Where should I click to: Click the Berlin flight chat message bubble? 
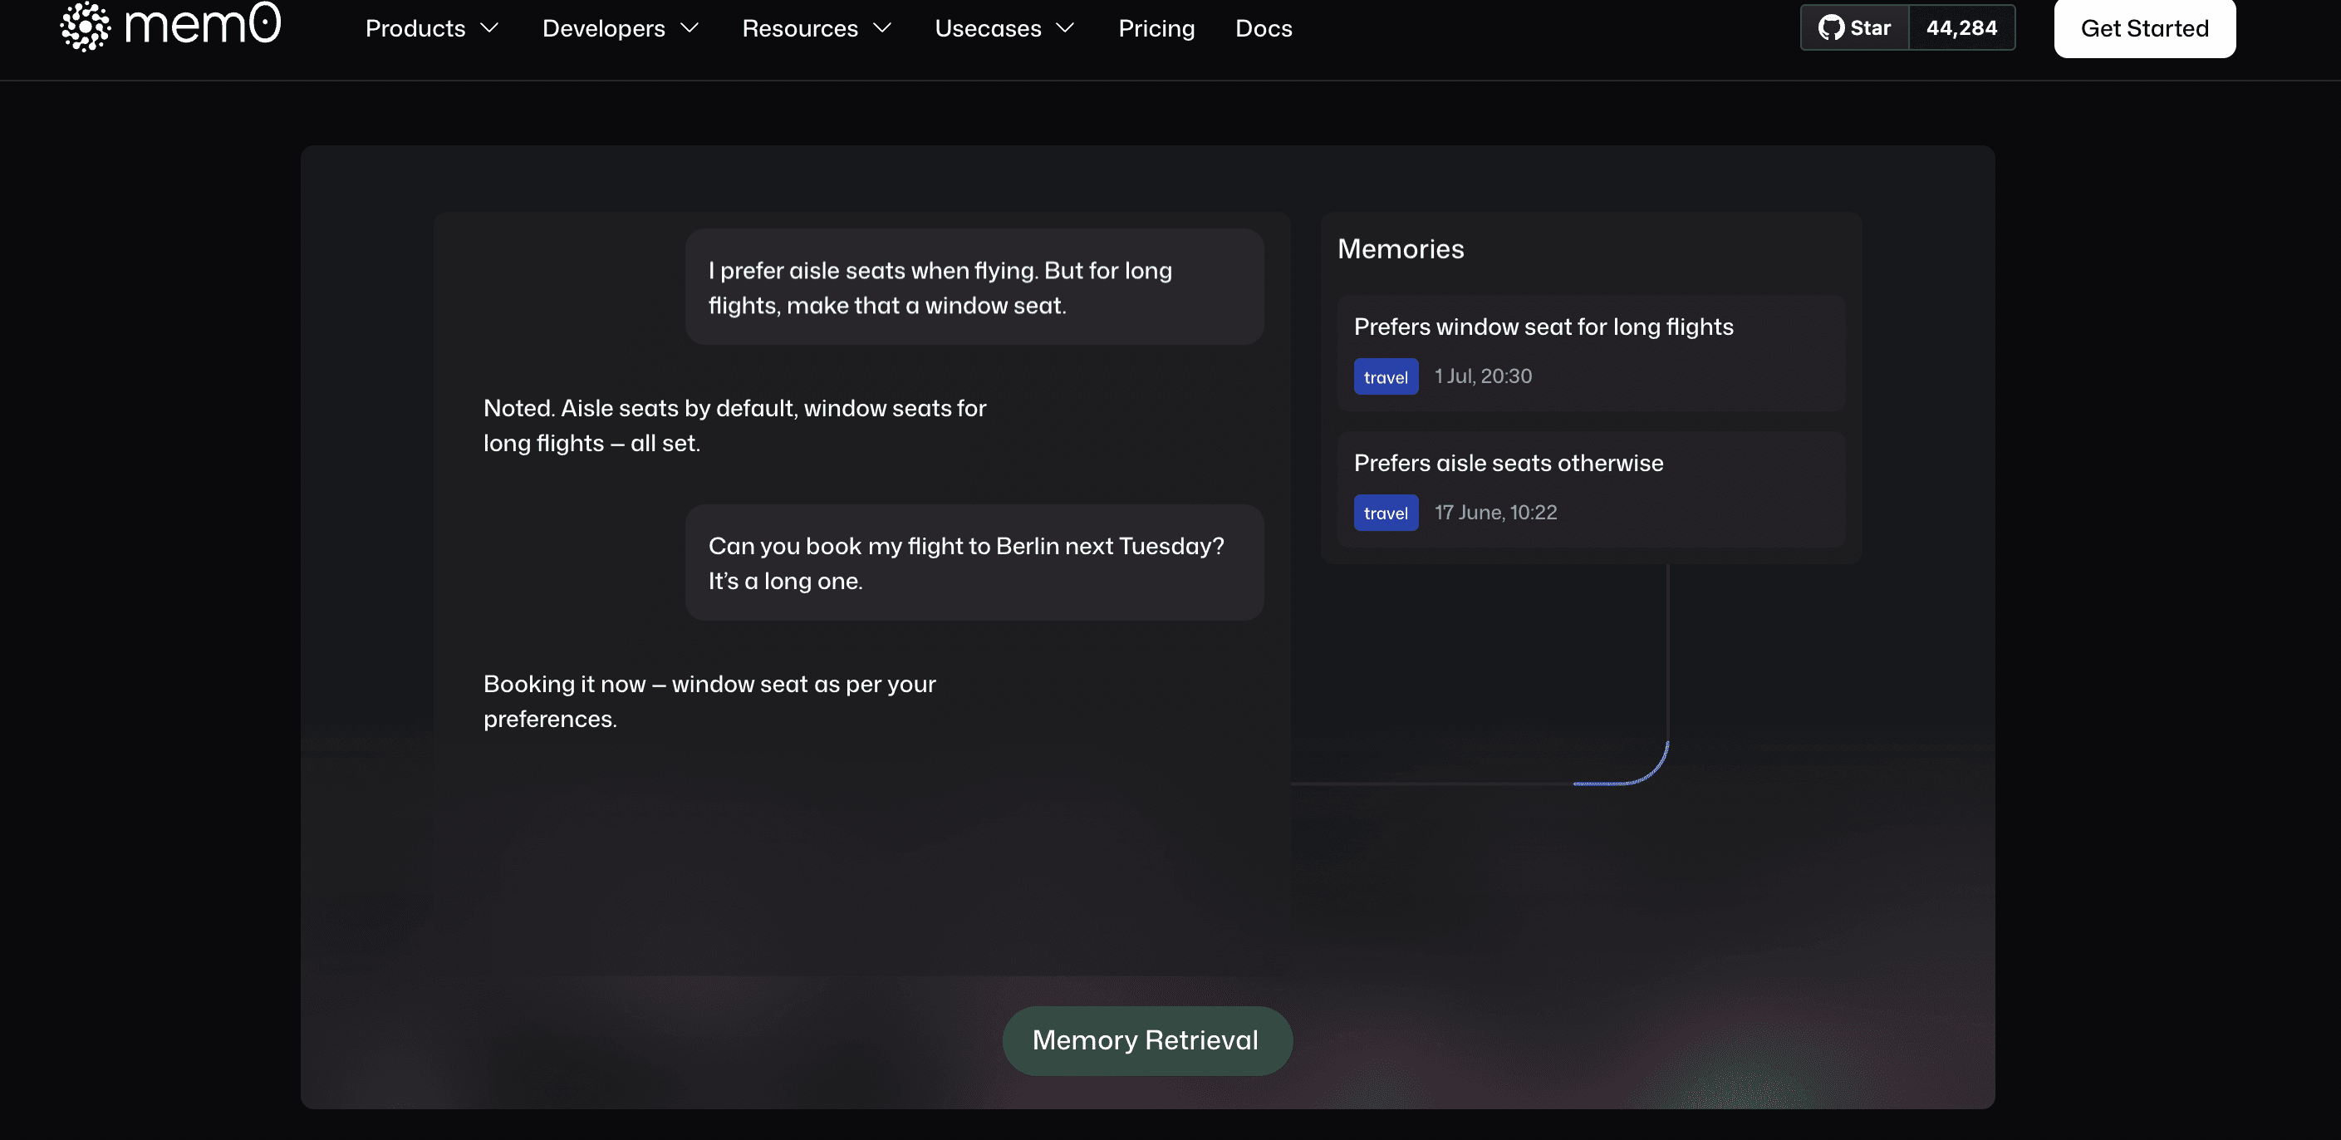[974, 563]
